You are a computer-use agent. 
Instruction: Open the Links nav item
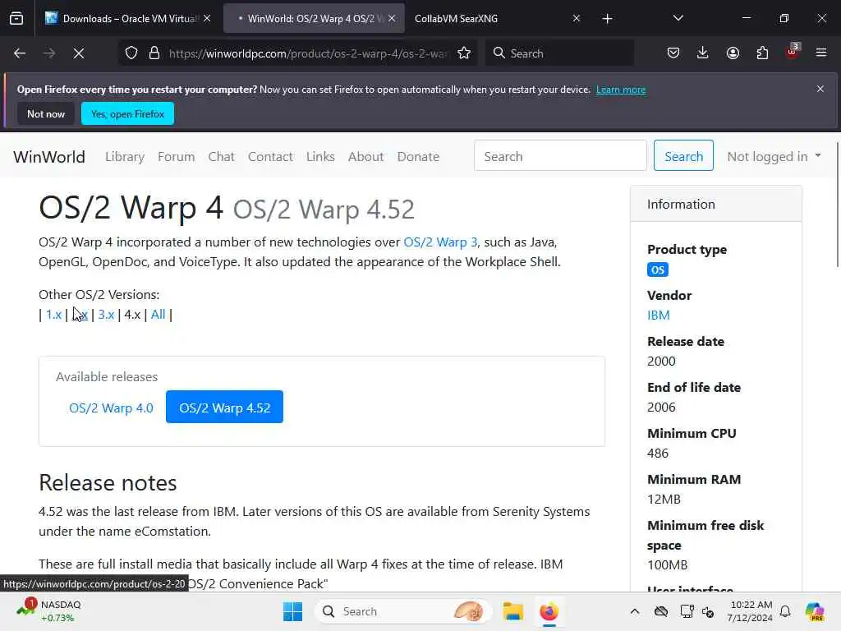click(320, 157)
